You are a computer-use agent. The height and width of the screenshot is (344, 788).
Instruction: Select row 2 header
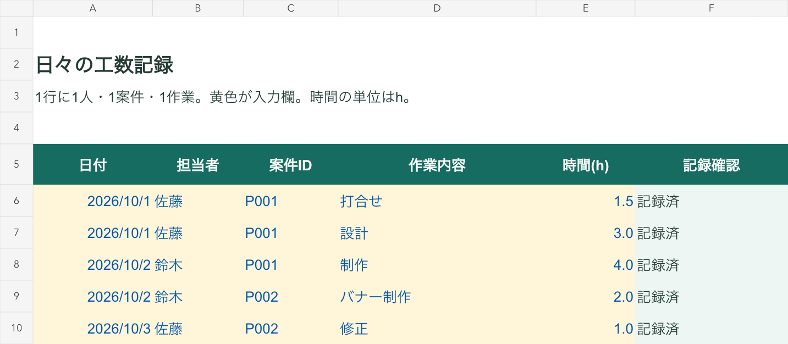click(x=16, y=64)
